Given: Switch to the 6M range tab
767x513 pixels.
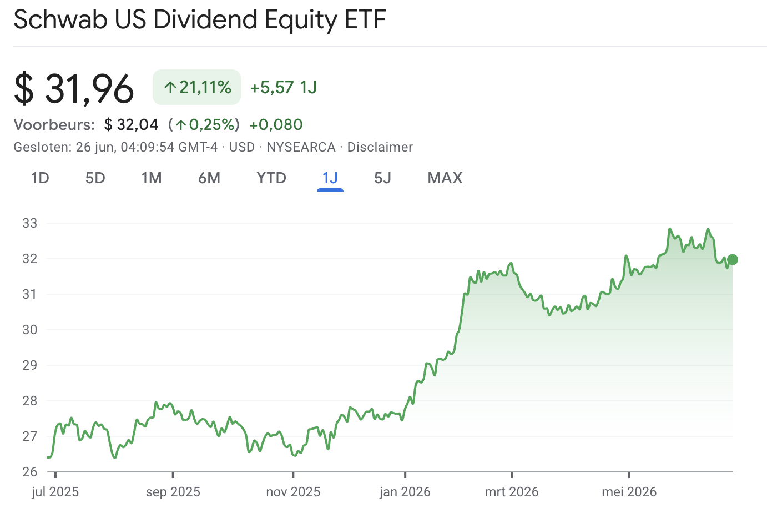Looking at the screenshot, I should (209, 178).
